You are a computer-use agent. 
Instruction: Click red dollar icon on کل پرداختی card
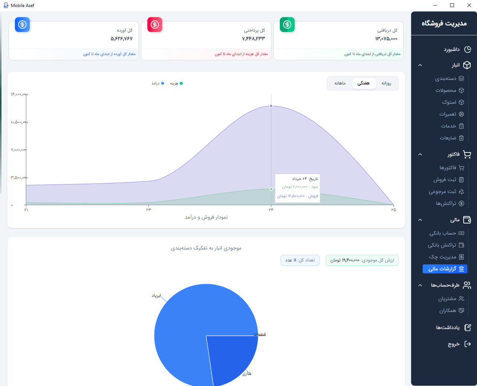pyautogui.click(x=155, y=25)
